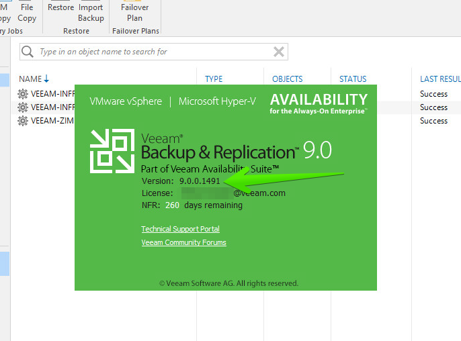Focus the object name search field
Image resolution: width=461 pixels, height=341 pixels.
tap(154, 52)
